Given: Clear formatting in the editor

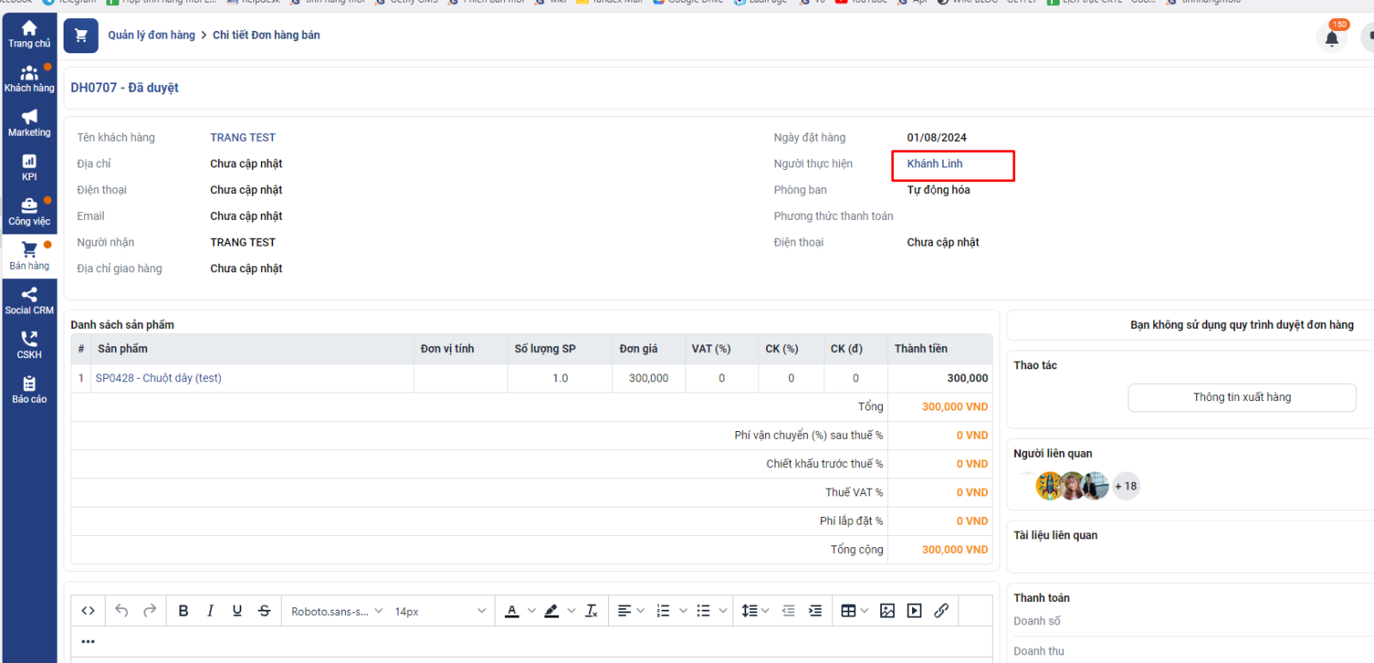Looking at the screenshot, I should 591,611.
